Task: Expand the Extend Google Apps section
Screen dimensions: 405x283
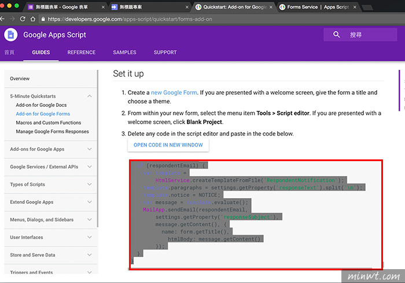Action: coord(89,202)
